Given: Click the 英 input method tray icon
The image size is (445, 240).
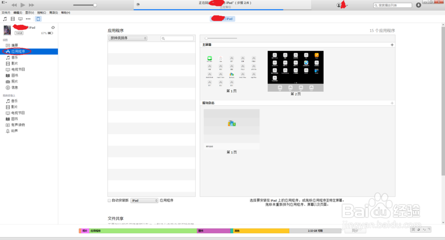Looking at the screenshot, I should click(x=413, y=229).
